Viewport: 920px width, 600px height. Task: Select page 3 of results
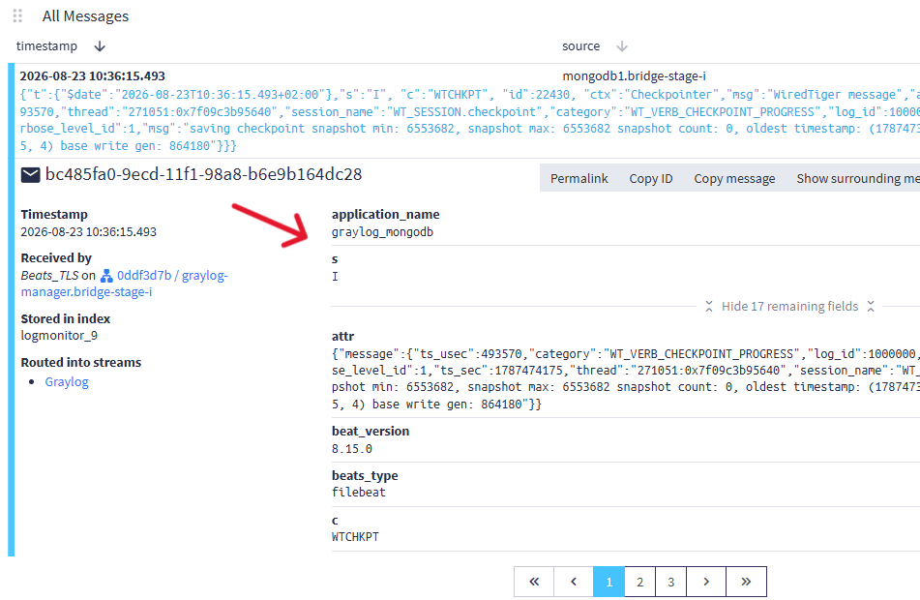coord(670,582)
